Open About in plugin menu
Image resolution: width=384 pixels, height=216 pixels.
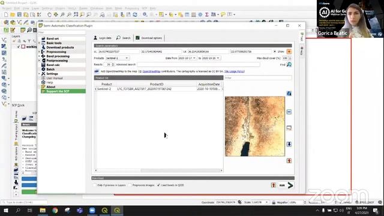50,87
